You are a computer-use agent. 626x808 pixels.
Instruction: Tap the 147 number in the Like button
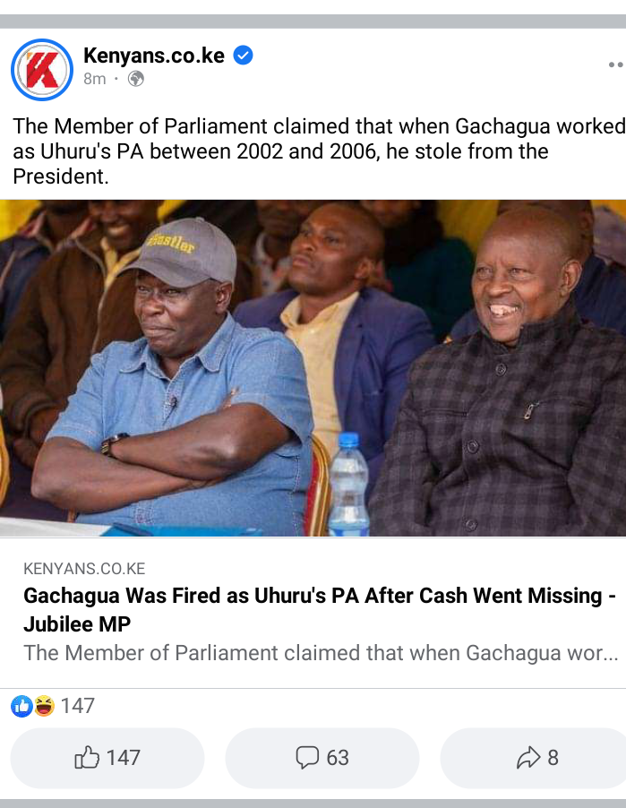click(123, 758)
